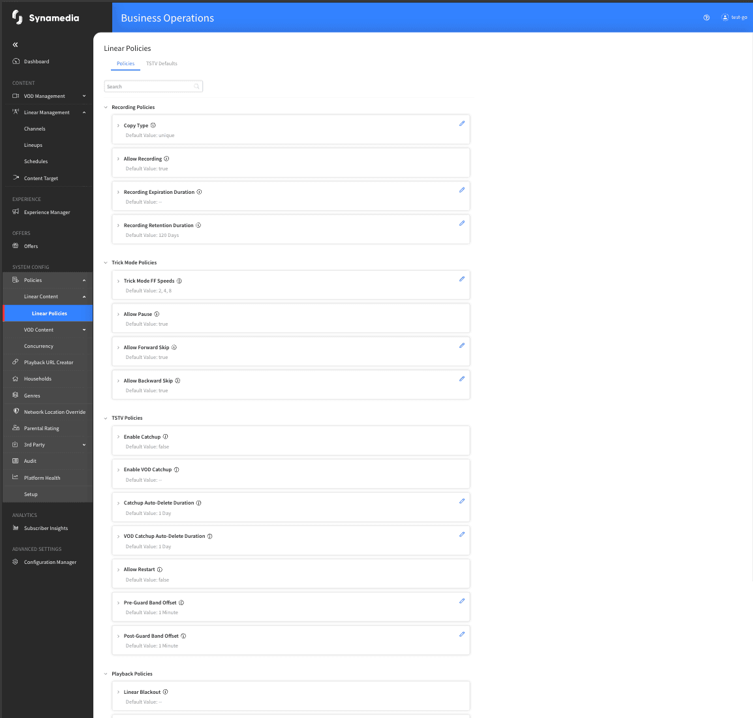Edit Recording Expiration Duration policy
This screenshot has height=718, width=753.
point(461,190)
